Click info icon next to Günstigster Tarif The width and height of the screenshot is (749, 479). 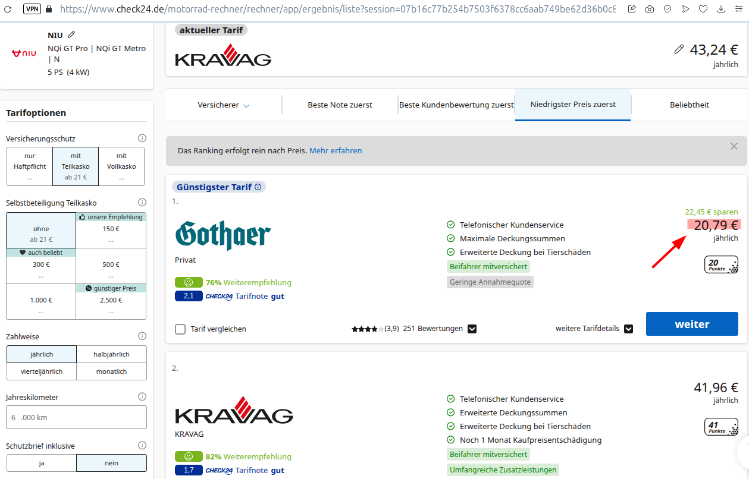pos(258,187)
